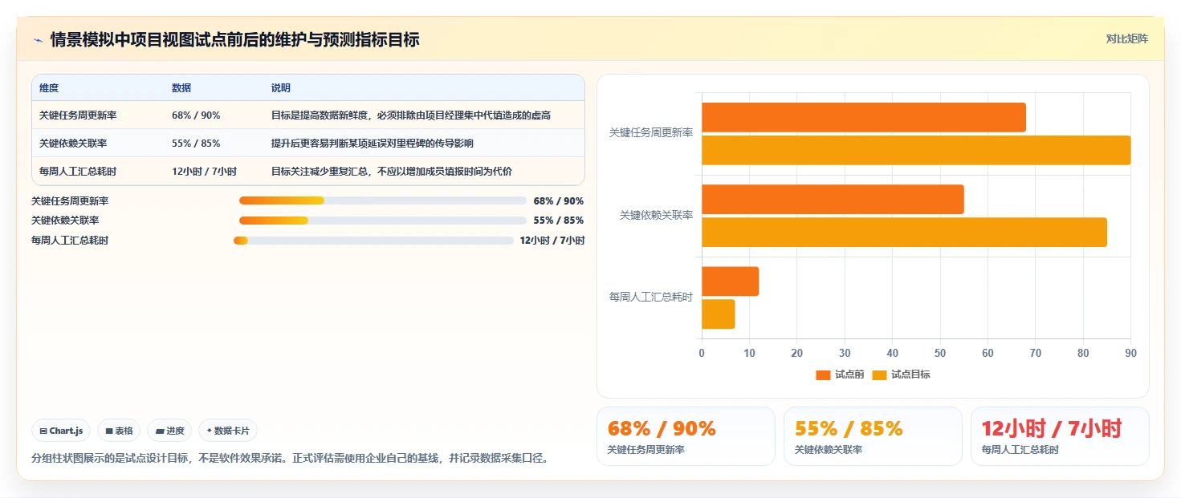Click the 关键依赖关联率 progress bar
This screenshot has height=498, width=1181.
[x=383, y=221]
